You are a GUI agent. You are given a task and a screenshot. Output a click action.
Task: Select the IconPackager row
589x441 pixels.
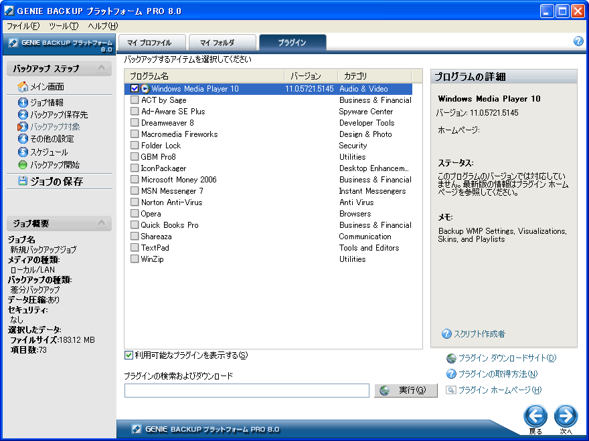[268, 168]
